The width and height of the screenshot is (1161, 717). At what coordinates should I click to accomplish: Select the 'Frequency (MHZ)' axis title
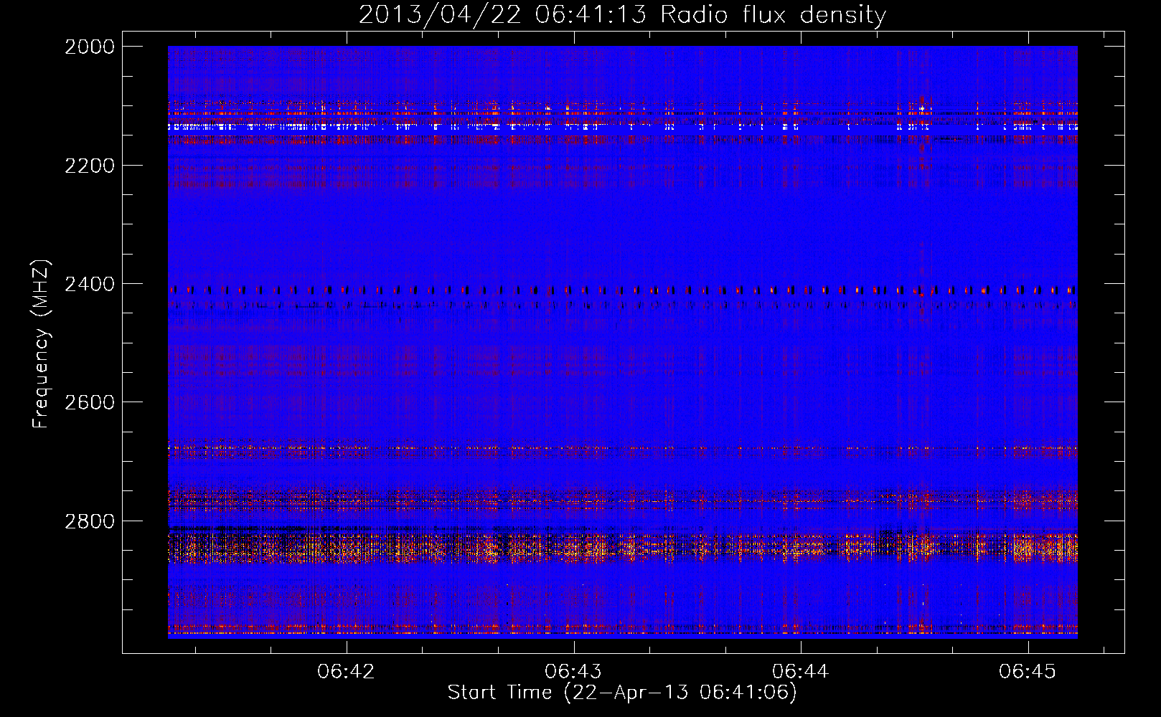coord(42,344)
